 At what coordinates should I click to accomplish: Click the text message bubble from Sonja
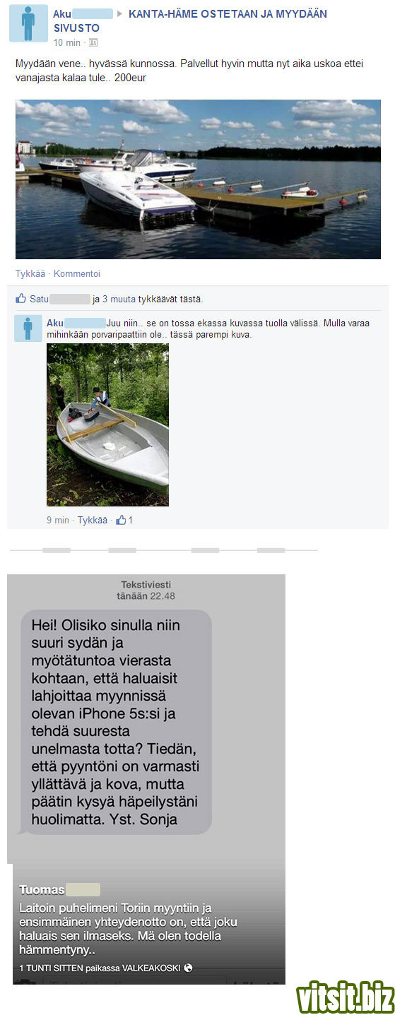[x=115, y=721]
